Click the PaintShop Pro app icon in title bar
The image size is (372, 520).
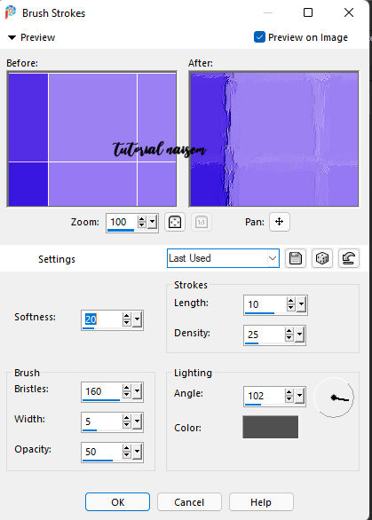(x=11, y=12)
